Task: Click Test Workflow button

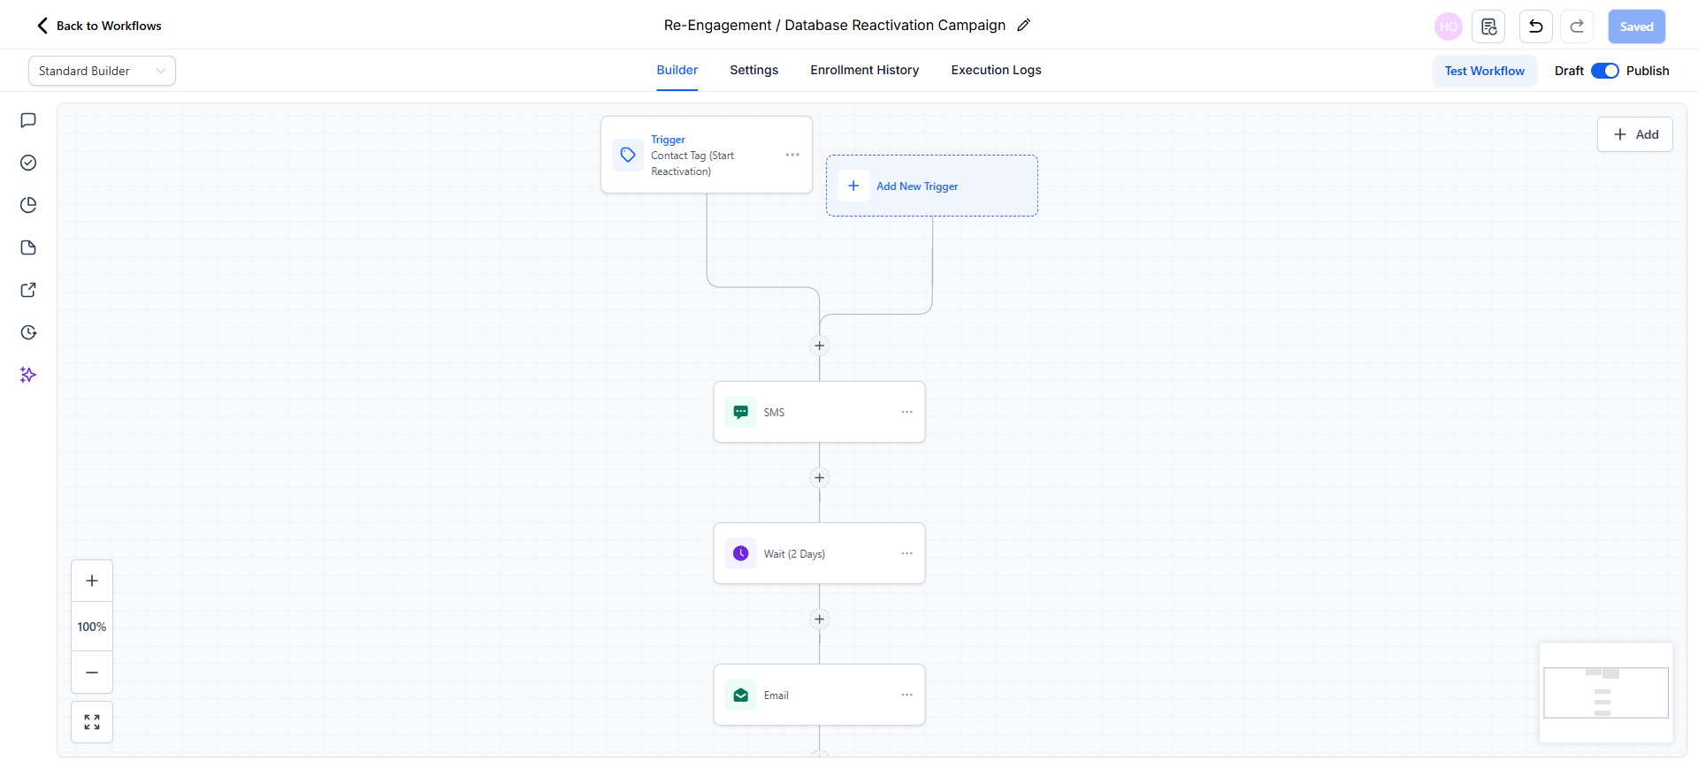Action: (1485, 71)
